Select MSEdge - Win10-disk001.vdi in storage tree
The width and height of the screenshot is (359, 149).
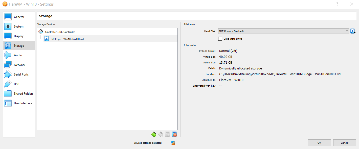pos(68,39)
